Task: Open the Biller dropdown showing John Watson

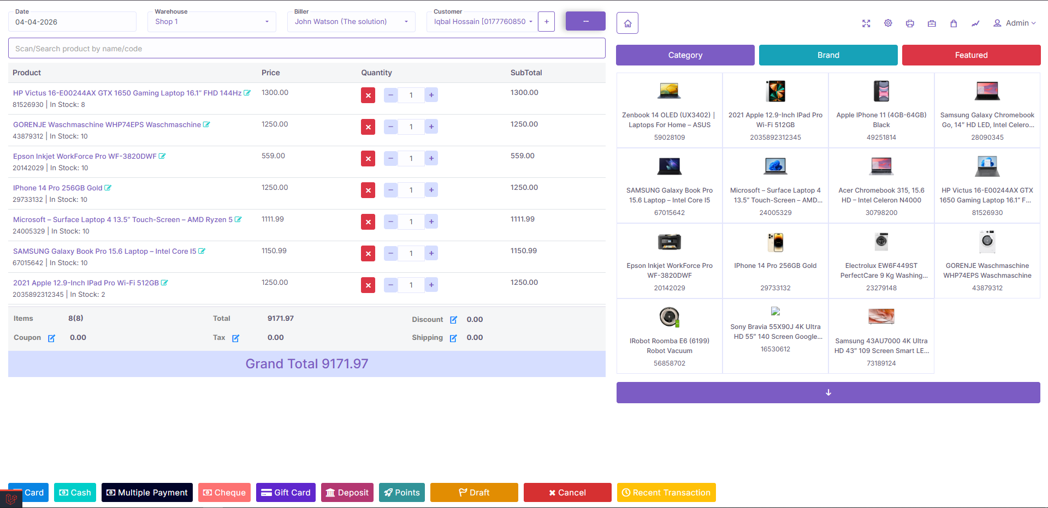Action: point(351,22)
